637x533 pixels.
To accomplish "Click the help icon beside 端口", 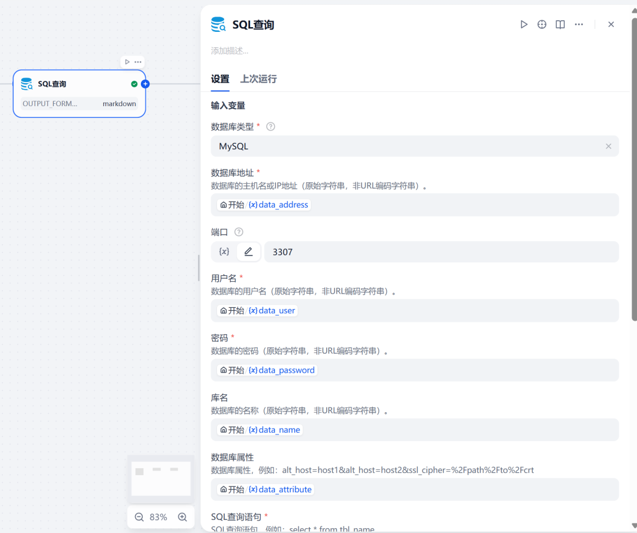I will click(239, 232).
